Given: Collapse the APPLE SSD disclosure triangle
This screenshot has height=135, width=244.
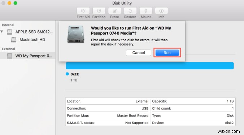Looking at the screenshot, I should pos(2,31).
